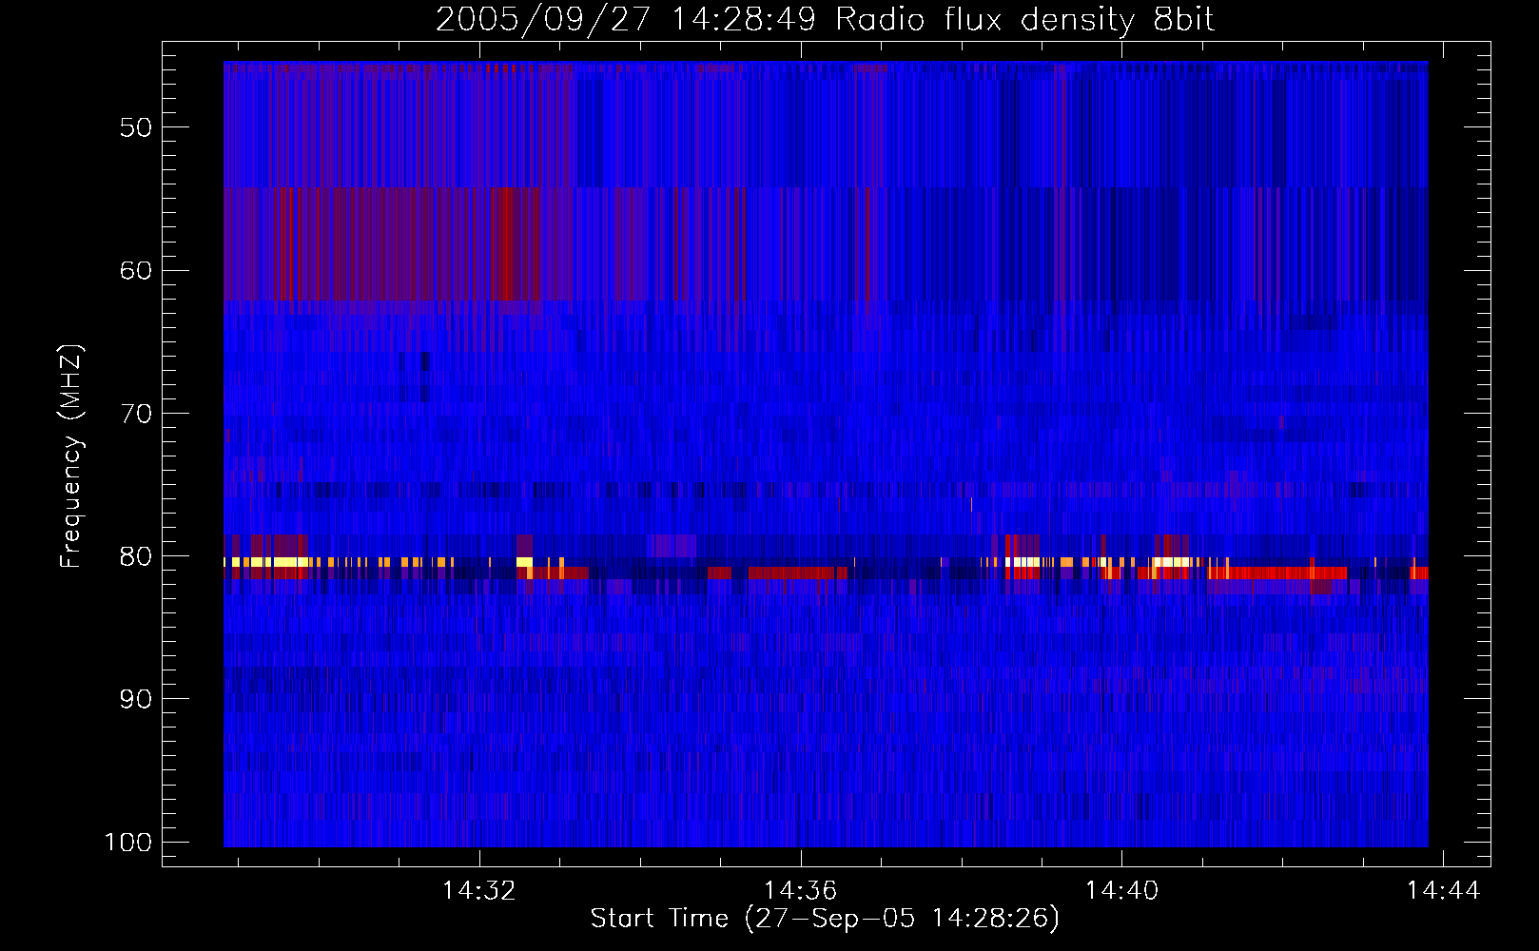
Task: Click the 100 frequency tick label
Action: (128, 843)
